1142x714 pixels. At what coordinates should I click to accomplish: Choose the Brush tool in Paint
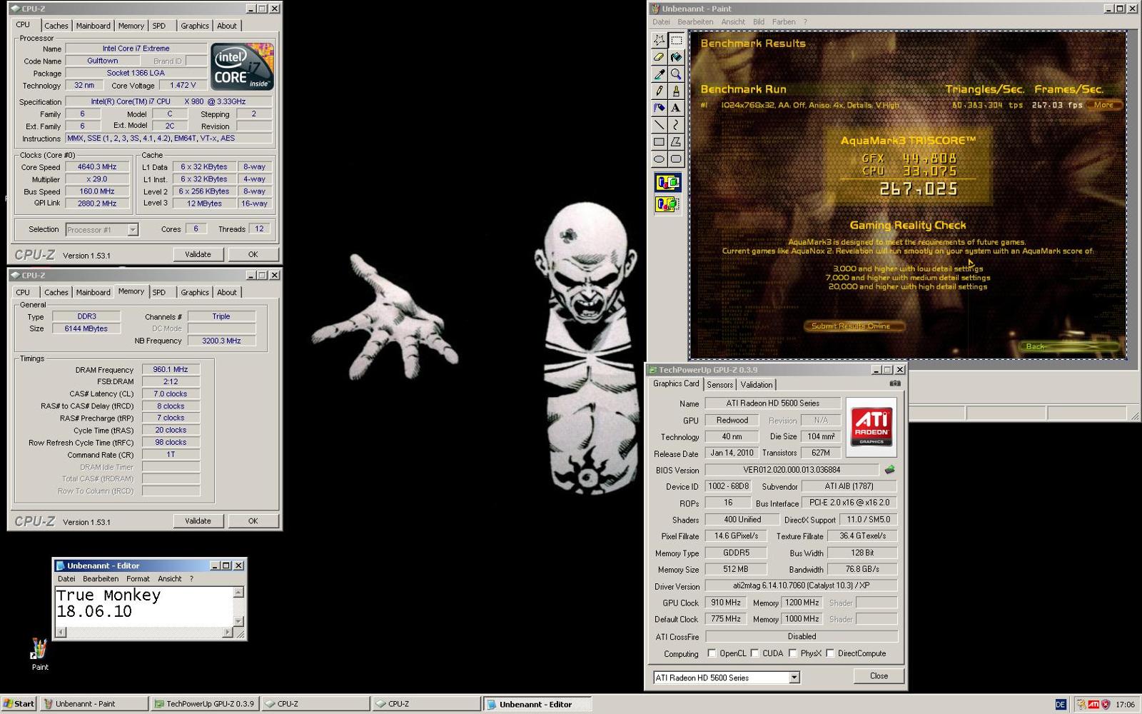click(x=676, y=91)
